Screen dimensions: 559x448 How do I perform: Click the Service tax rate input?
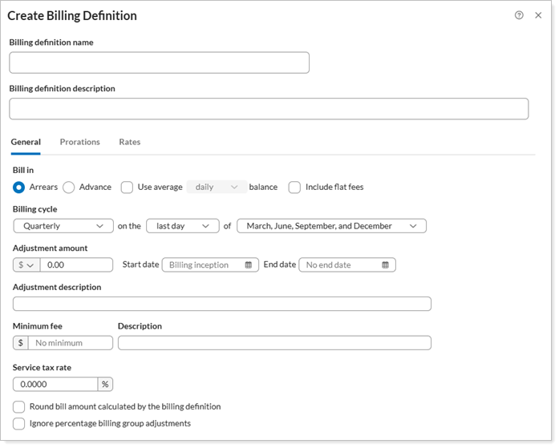[x=55, y=385]
